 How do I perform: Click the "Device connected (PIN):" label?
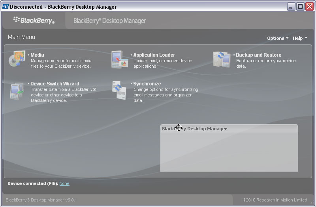click(x=33, y=183)
